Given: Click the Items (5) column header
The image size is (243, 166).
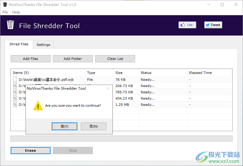Looking at the screenshot, I should tap(48, 73).
